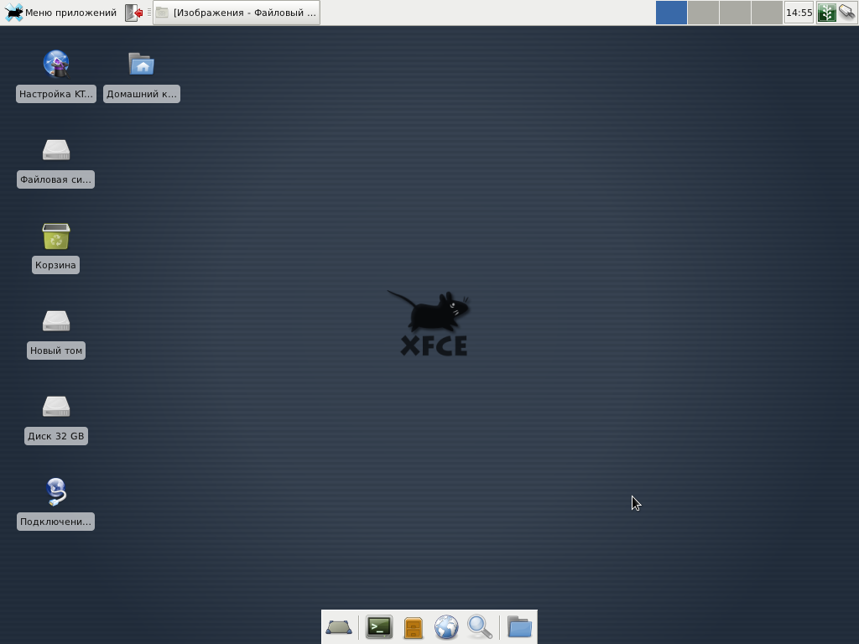Viewport: 859px width, 644px height.
Task: Select the Корзина trash icon
Action: coord(56,236)
